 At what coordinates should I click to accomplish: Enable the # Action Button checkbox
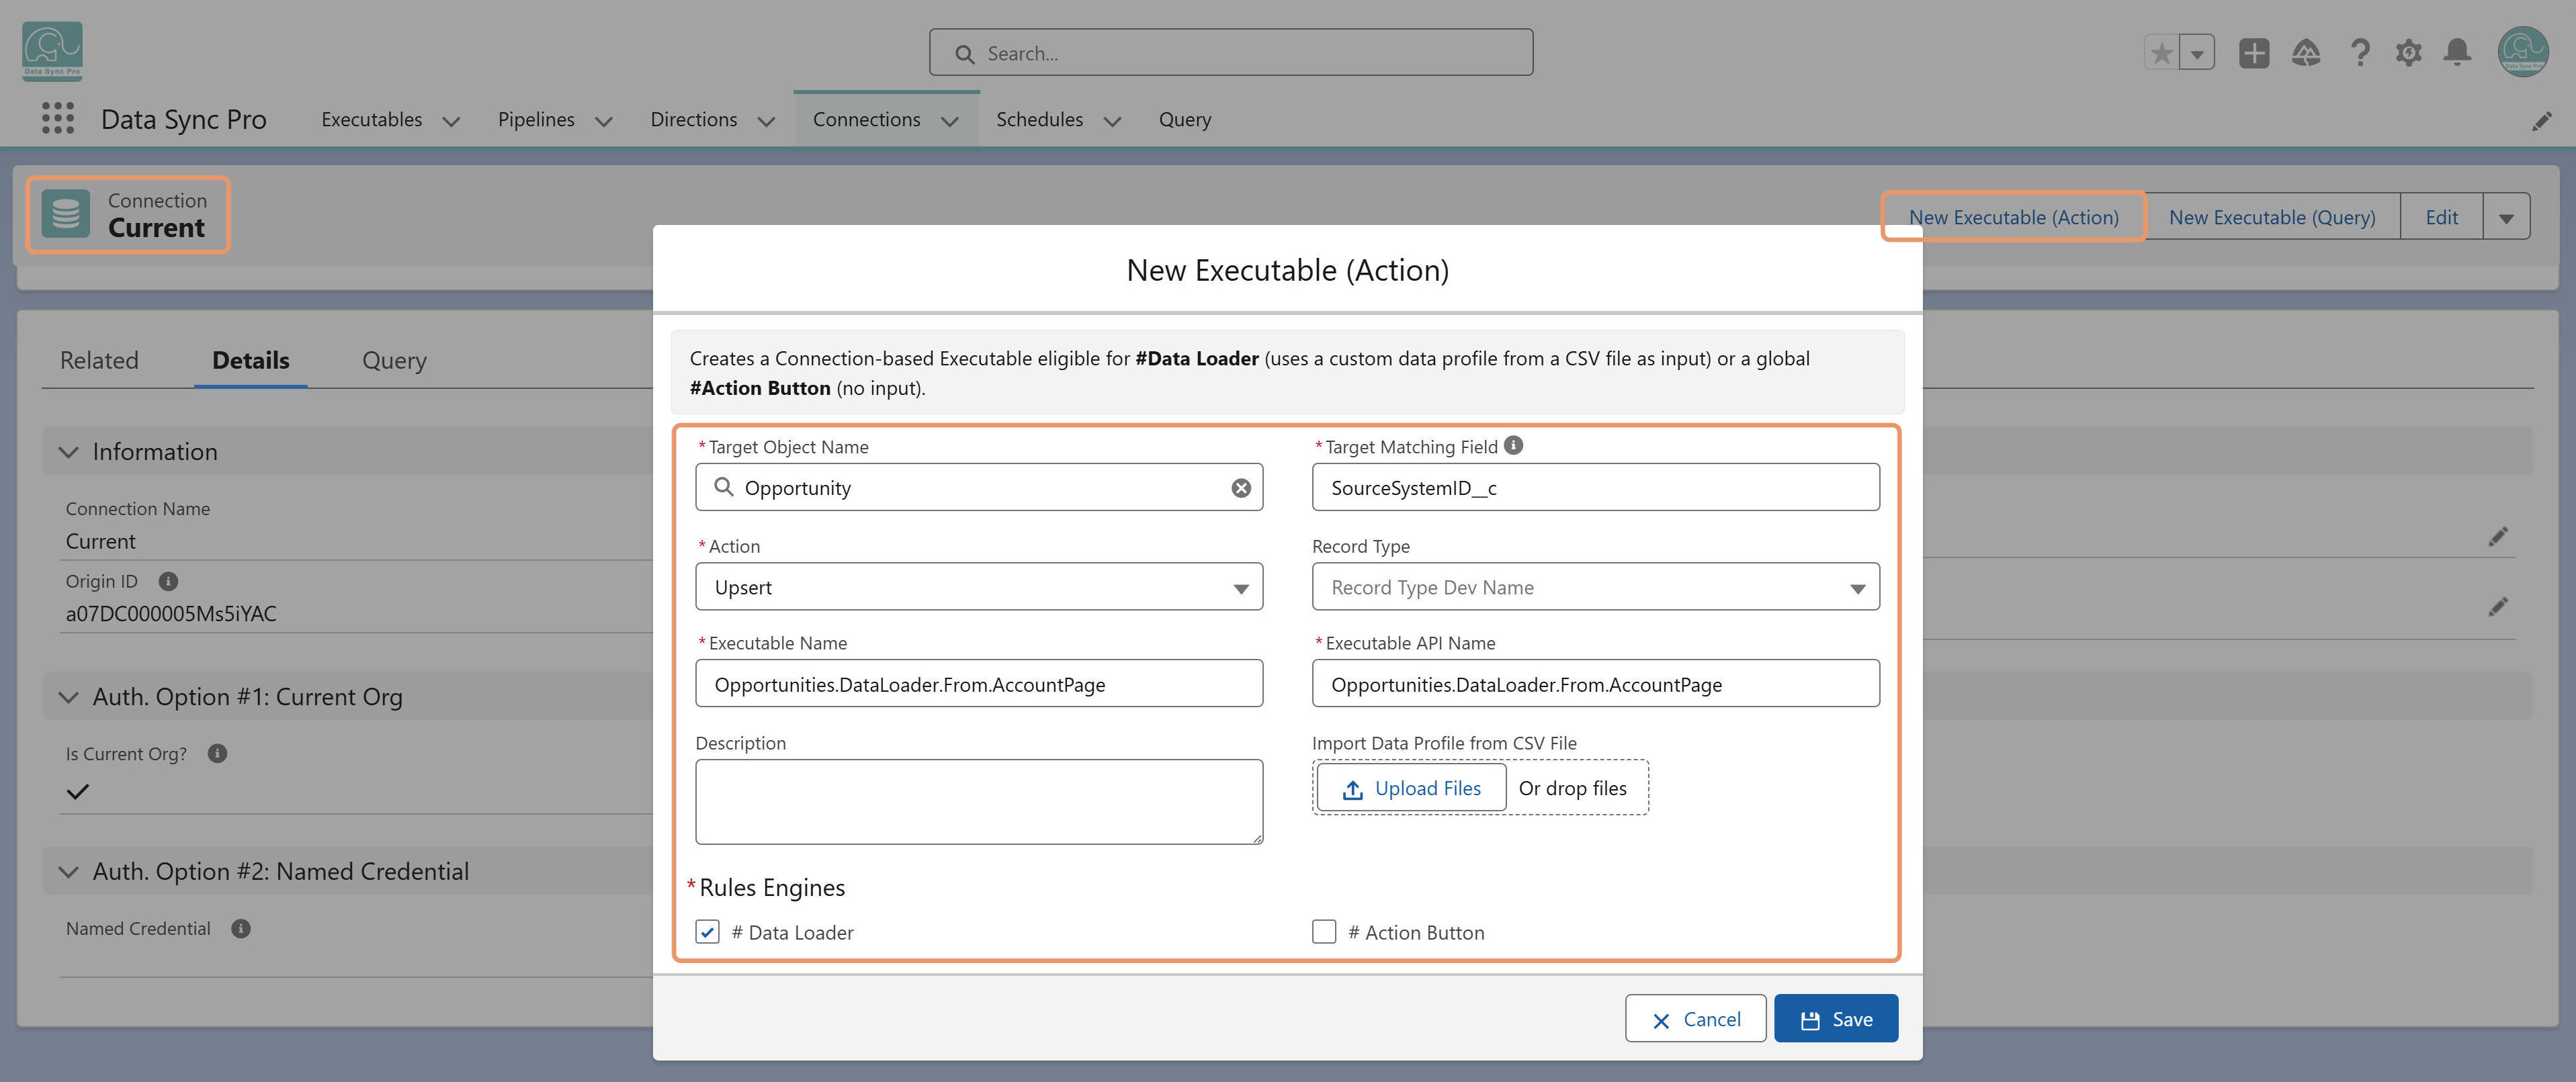(x=1324, y=932)
